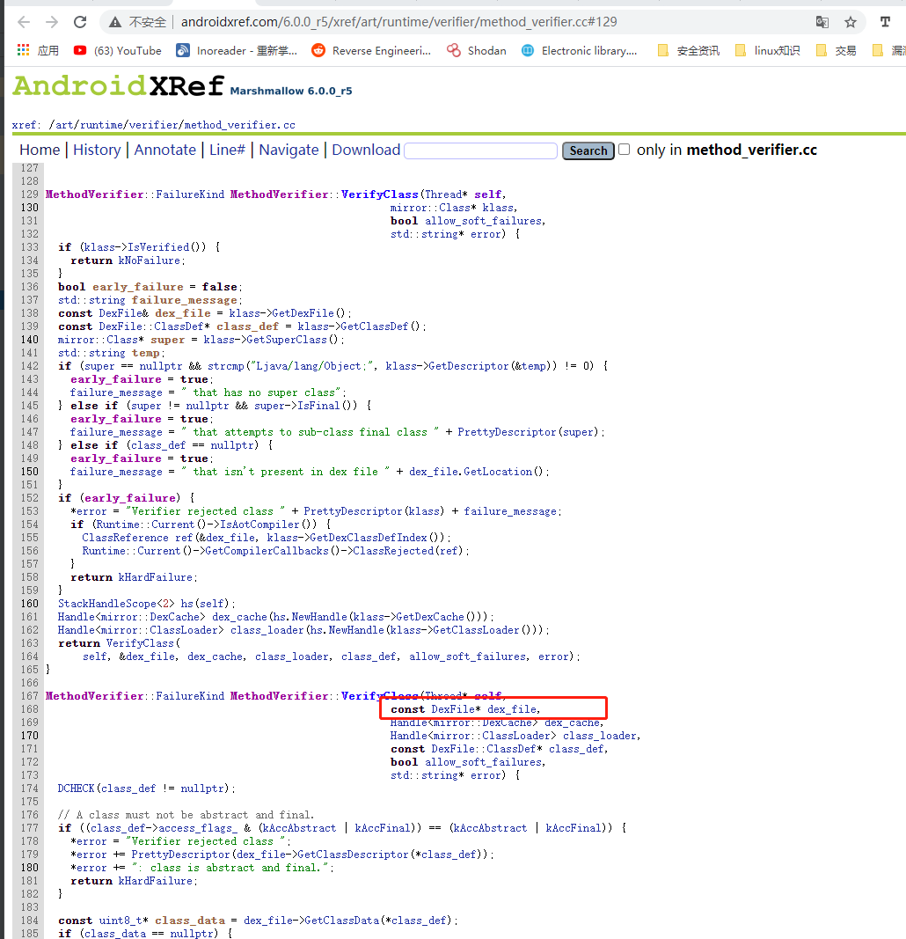This screenshot has width=906, height=939.
Task: Click the T extension icon top right
Action: click(885, 22)
